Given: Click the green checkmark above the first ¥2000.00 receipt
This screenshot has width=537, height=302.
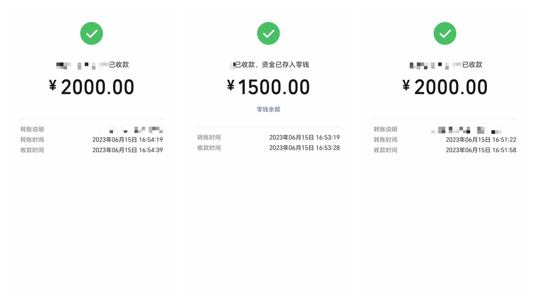Looking at the screenshot, I should [x=92, y=33].
